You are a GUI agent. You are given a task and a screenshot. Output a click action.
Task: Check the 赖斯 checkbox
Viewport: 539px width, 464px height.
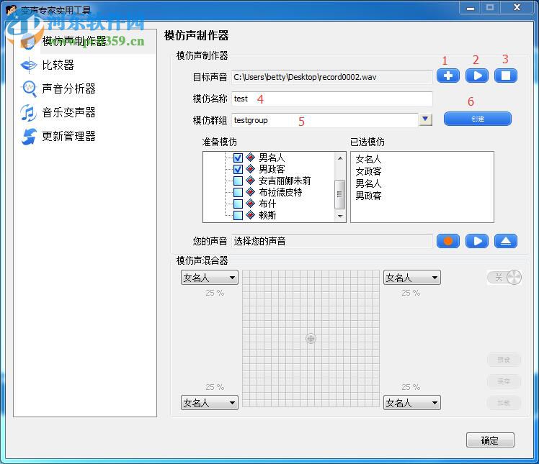click(238, 215)
